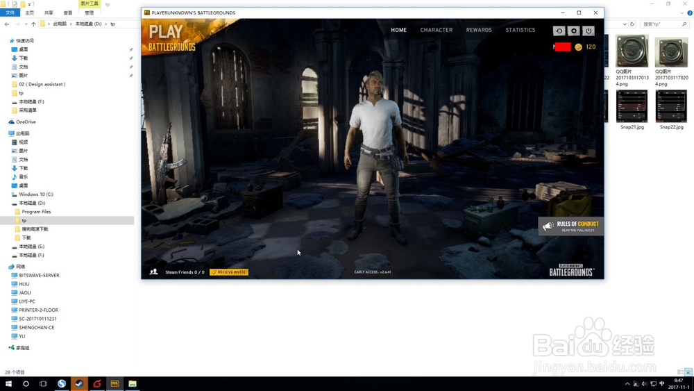Viewport: 694px width, 391px height.
Task: Click the Rules of Conduct banner text
Action: (577, 226)
